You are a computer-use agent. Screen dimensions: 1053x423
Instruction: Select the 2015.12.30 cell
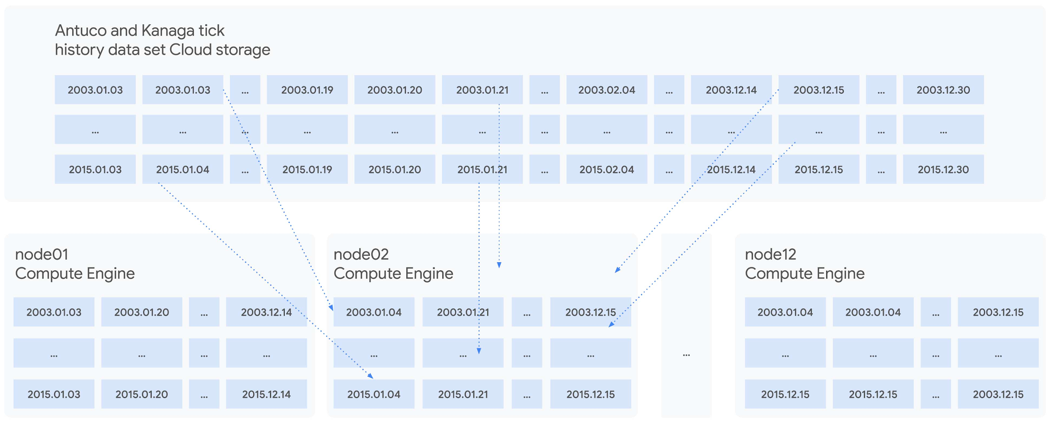[943, 169]
